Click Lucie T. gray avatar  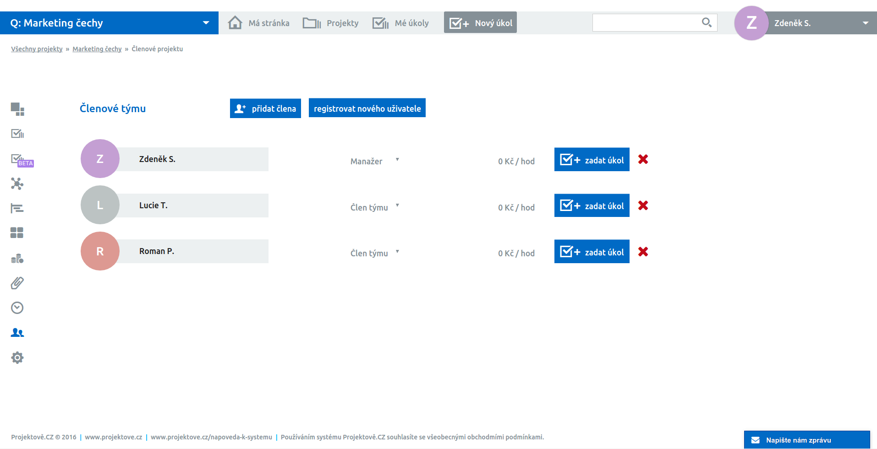point(100,205)
